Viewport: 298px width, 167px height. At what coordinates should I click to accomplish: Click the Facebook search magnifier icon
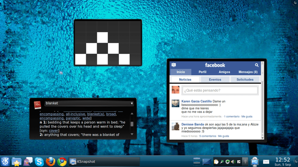(x=257, y=65)
